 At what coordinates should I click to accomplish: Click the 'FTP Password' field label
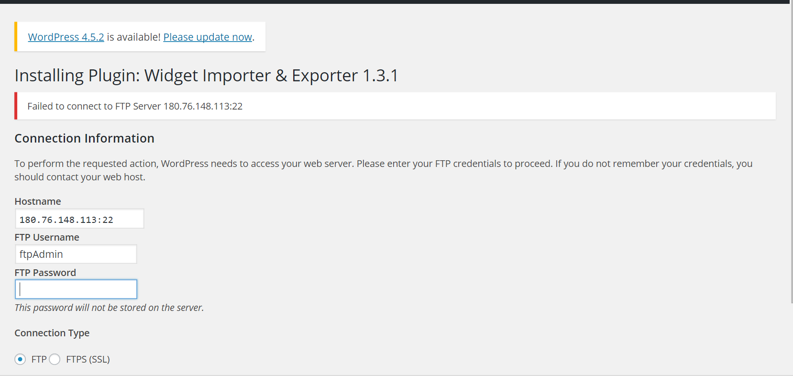(x=45, y=273)
